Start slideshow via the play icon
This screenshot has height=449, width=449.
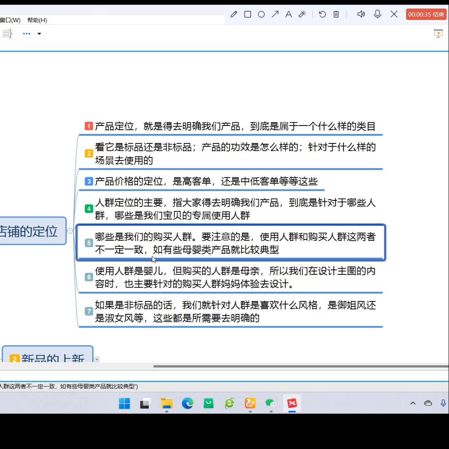tap(438, 34)
